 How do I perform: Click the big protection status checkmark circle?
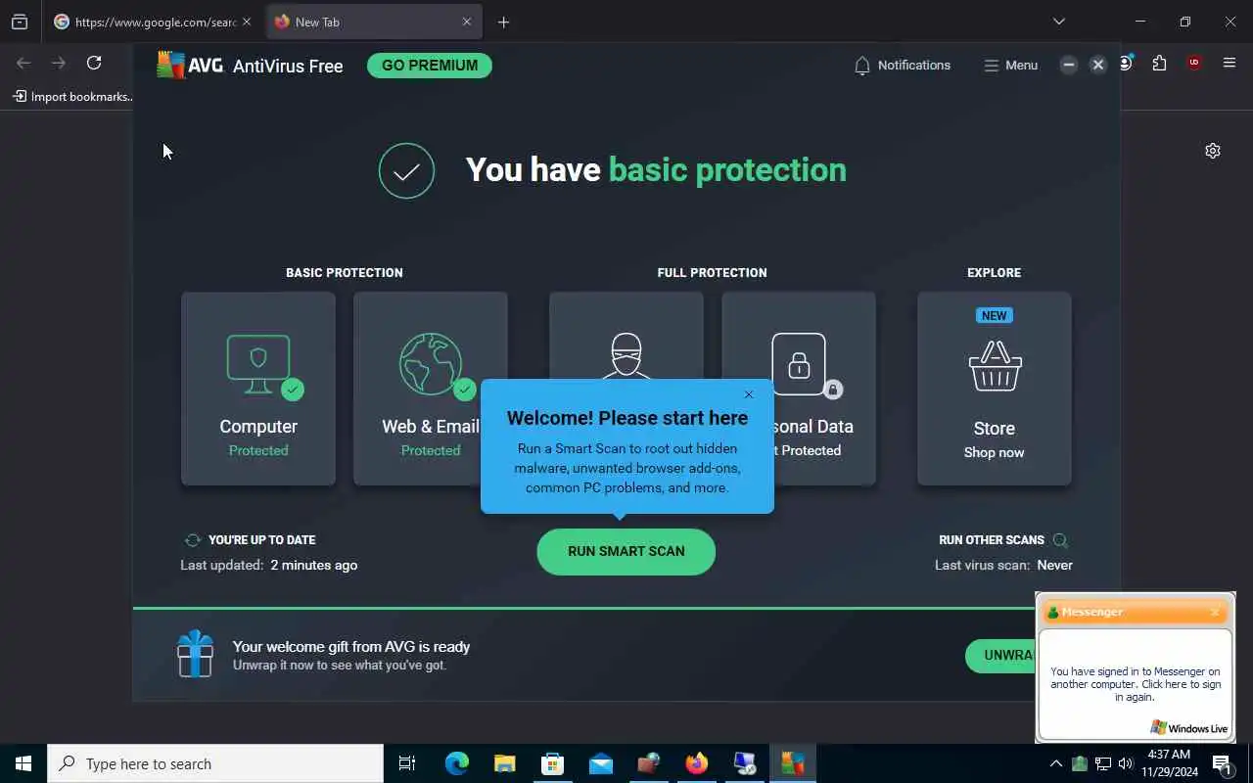tap(406, 171)
